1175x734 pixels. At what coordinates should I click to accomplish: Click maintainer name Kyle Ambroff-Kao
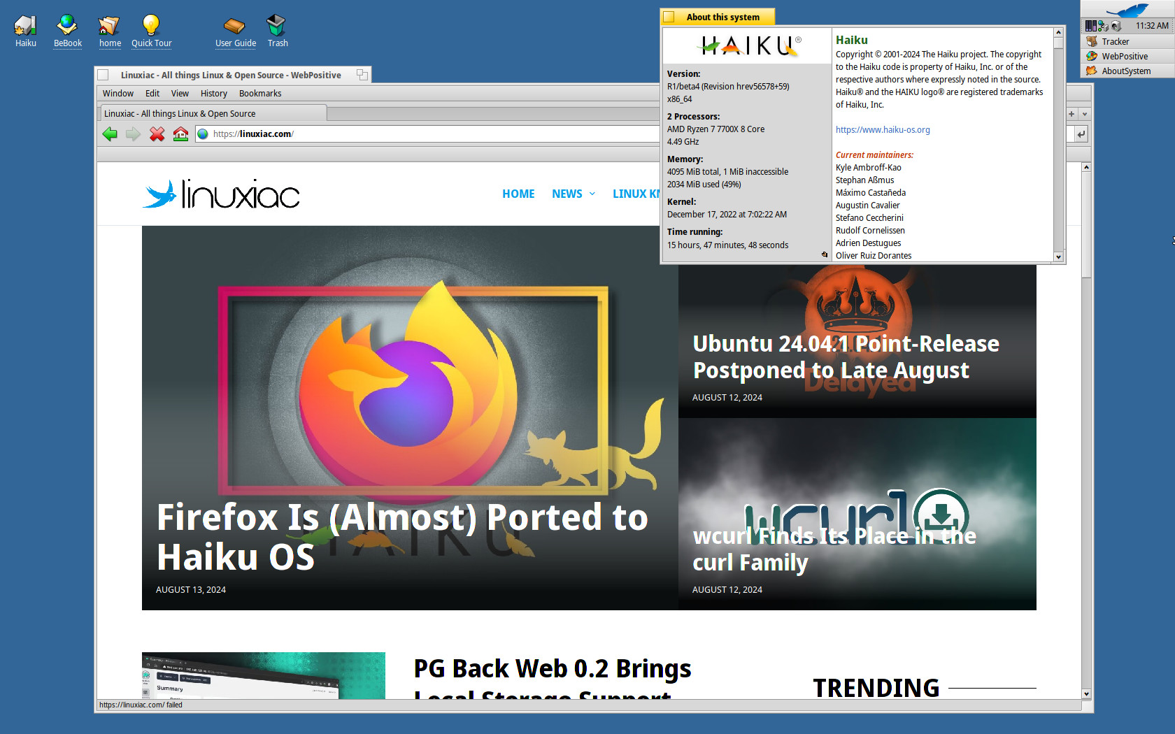[868, 168]
